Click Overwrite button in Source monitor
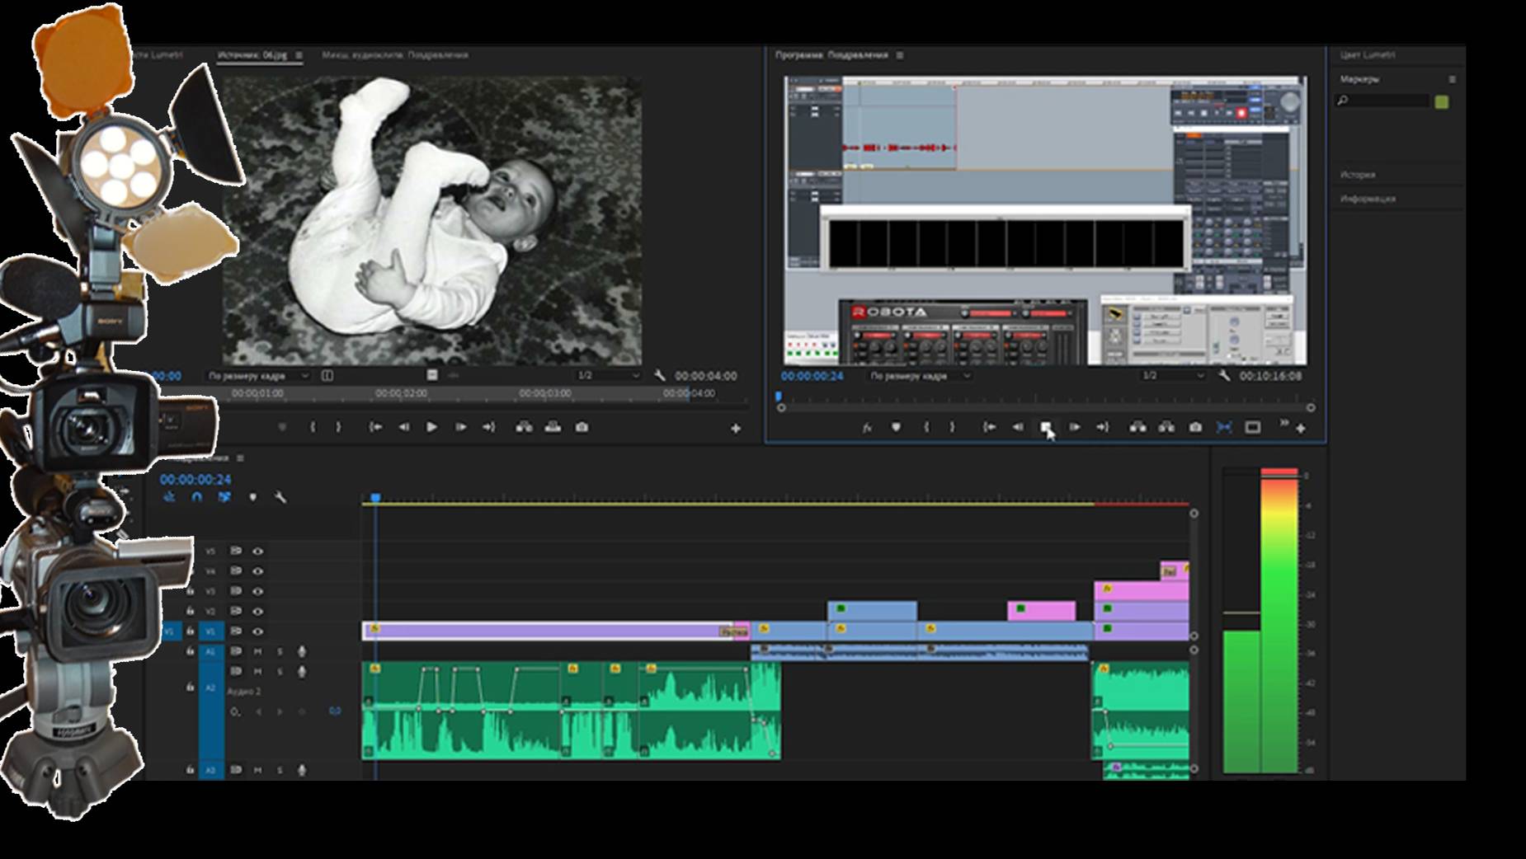This screenshot has height=859, width=1526. pyautogui.click(x=553, y=427)
